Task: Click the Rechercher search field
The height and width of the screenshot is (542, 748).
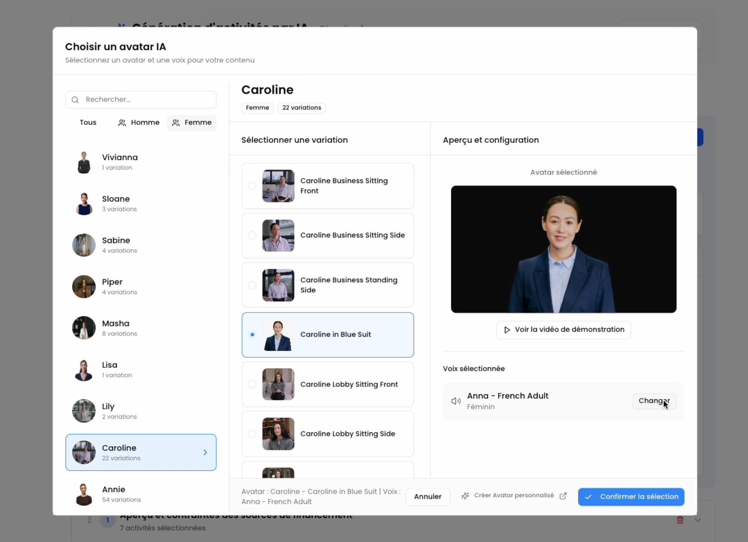Action: 141,100
